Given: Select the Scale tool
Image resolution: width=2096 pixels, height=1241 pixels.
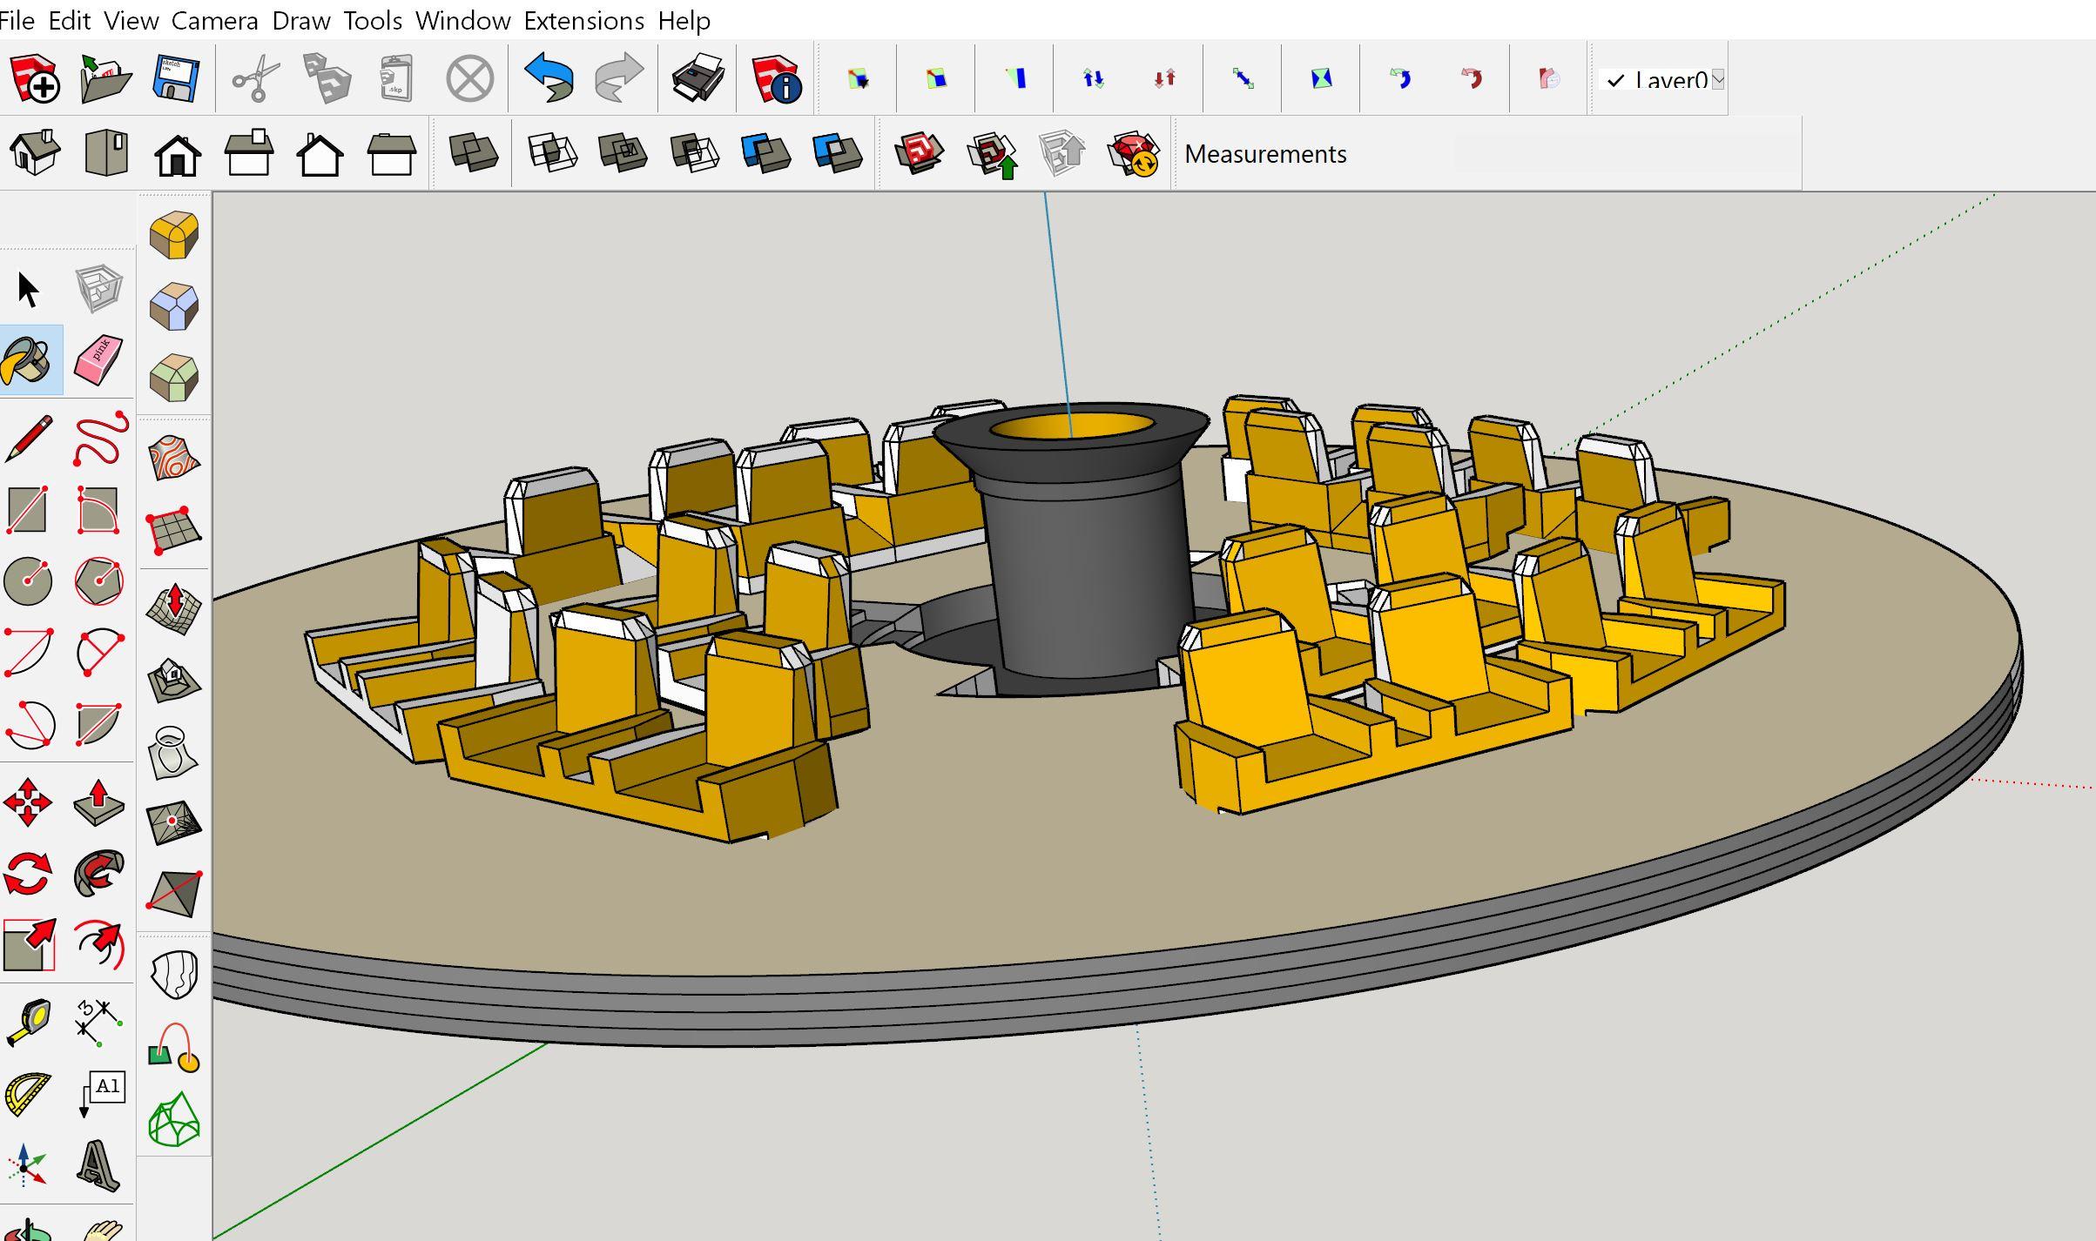Looking at the screenshot, I should click(30, 945).
